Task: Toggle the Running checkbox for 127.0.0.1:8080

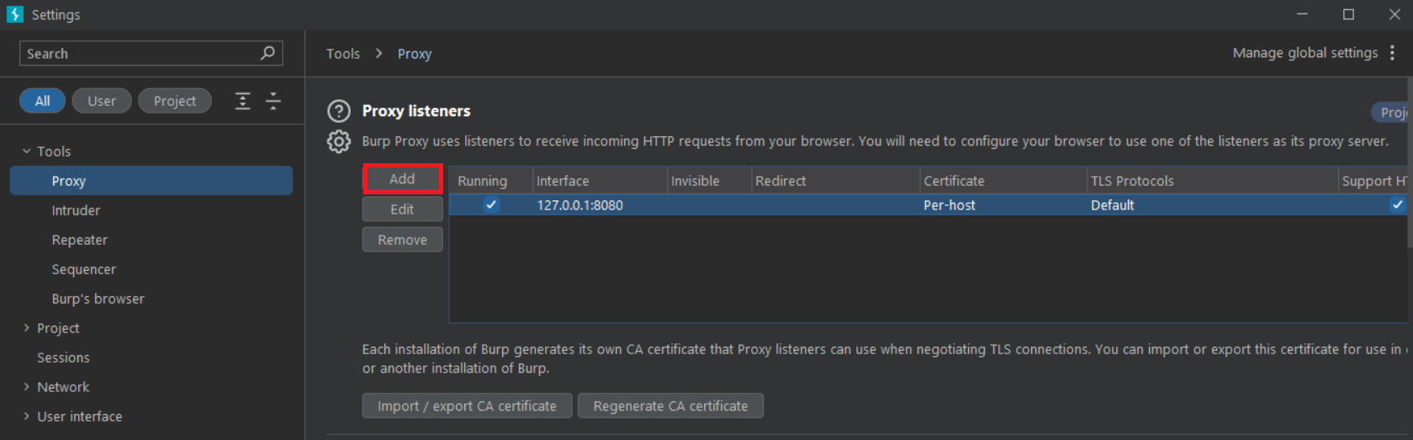Action: point(491,204)
